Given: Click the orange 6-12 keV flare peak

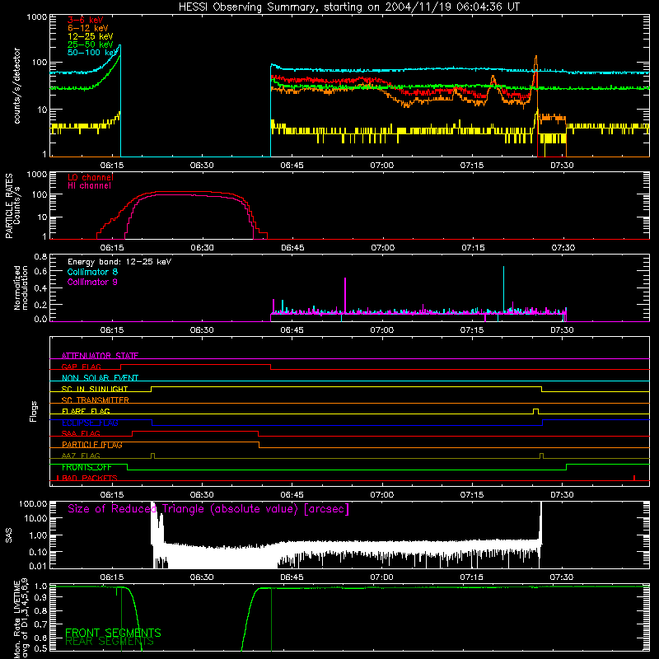Looking at the screenshot, I should click(535, 63).
